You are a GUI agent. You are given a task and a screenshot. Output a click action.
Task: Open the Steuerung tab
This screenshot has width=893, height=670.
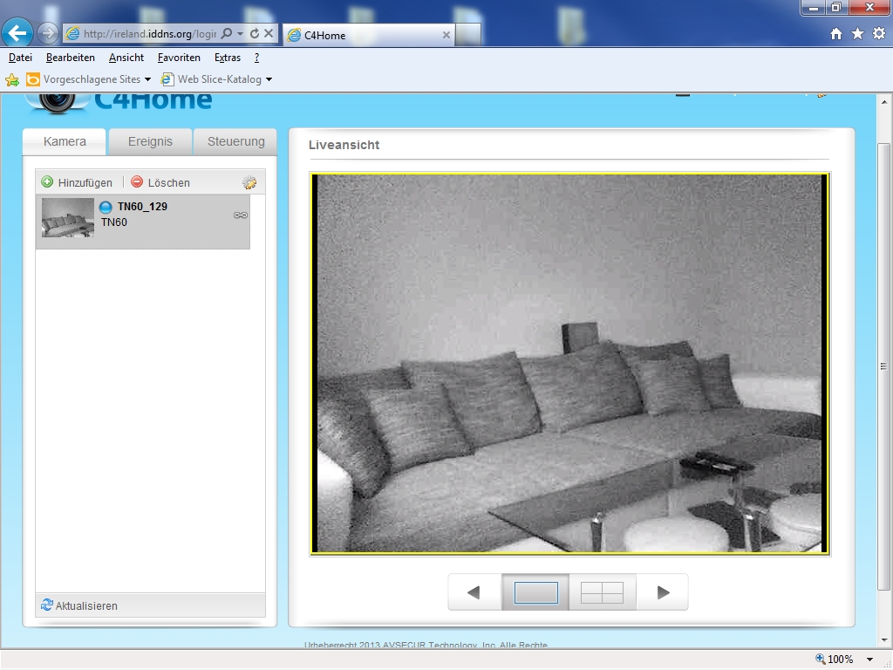[x=235, y=141]
